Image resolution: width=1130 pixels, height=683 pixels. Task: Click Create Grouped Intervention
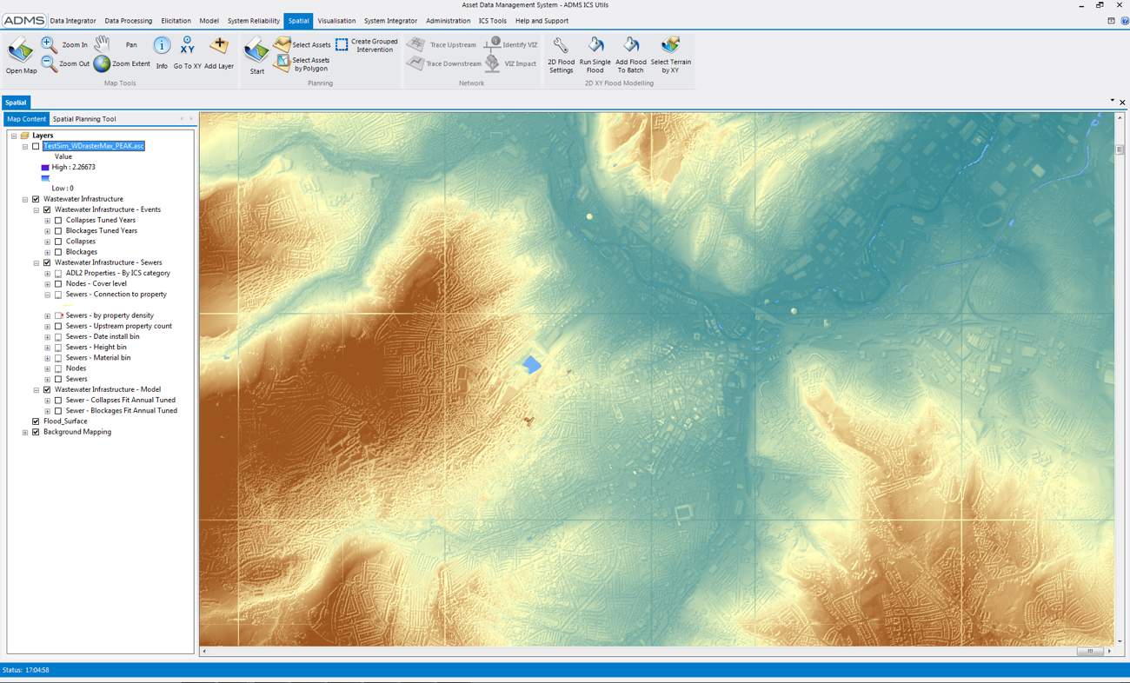(x=367, y=45)
